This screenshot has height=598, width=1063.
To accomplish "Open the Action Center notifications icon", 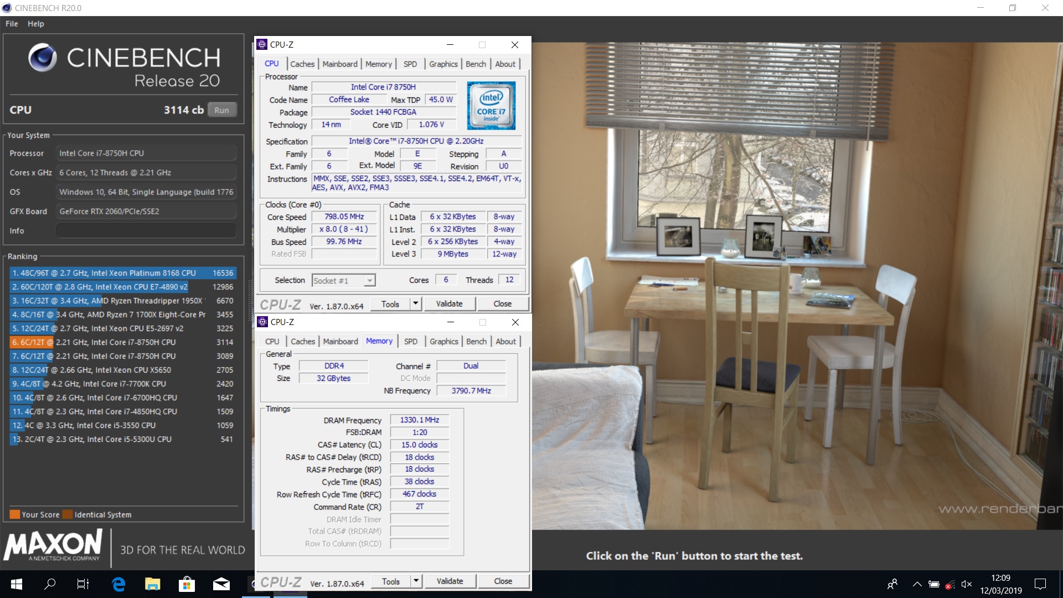I will [1040, 584].
